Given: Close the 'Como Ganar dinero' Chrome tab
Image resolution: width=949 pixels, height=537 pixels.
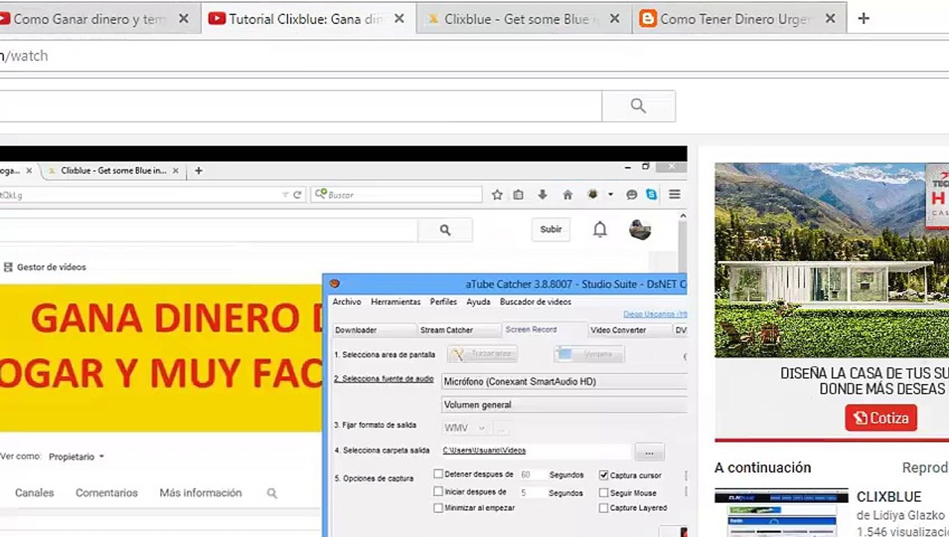Looking at the screenshot, I should coord(184,19).
